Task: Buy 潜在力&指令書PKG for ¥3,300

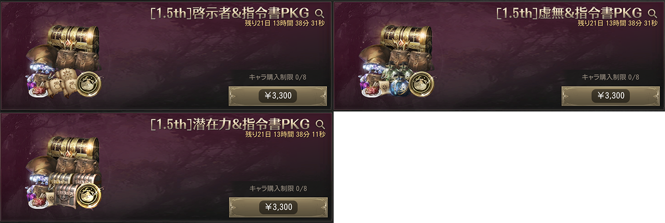Action: [x=278, y=207]
